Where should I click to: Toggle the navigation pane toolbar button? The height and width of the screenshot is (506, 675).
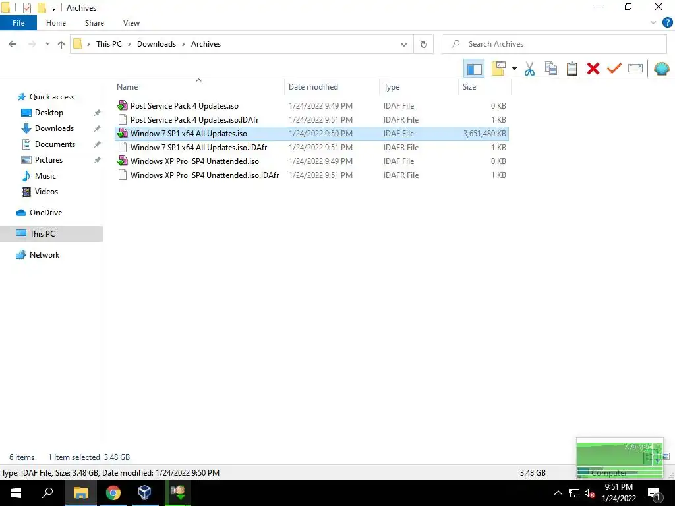[x=474, y=69]
